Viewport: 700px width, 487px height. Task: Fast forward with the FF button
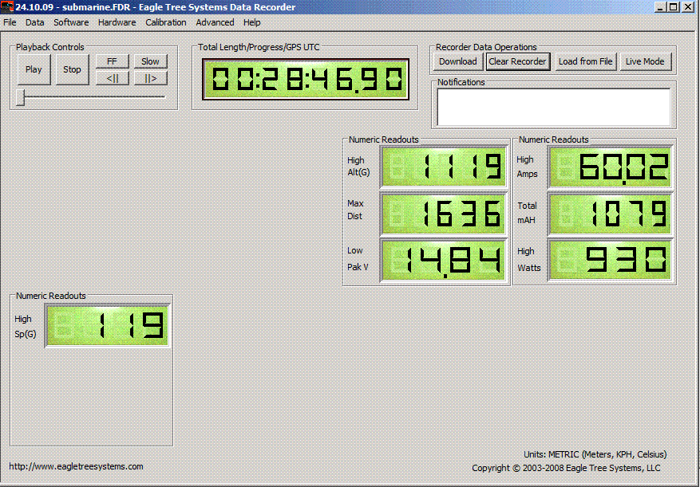[112, 61]
